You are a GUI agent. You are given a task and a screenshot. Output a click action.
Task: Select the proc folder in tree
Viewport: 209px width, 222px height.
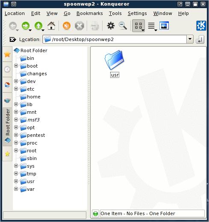(x=29, y=143)
